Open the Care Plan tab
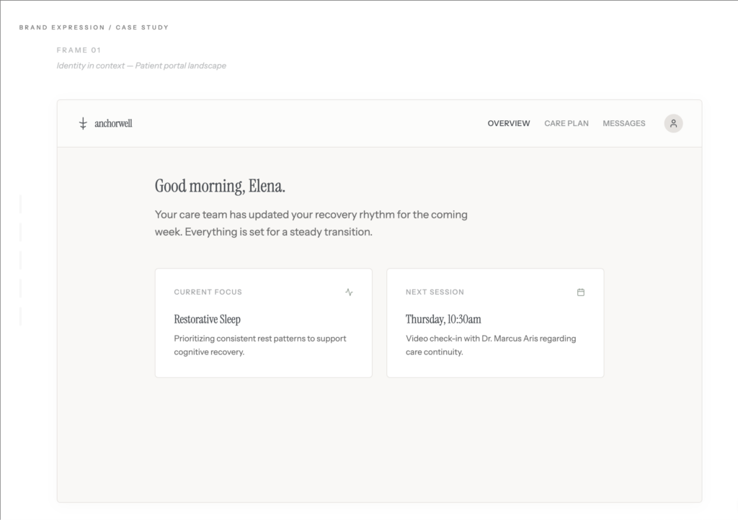Screen dimensions: 738x520 click(566, 123)
